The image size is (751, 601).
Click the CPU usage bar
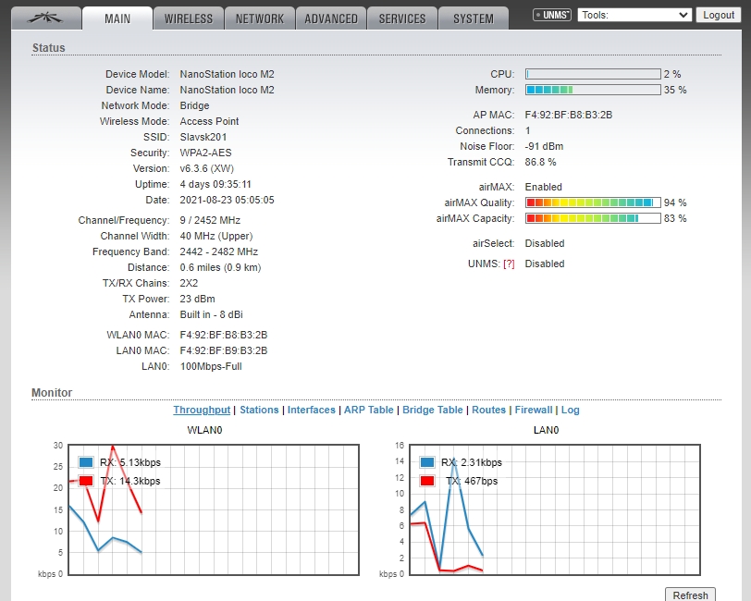point(593,74)
